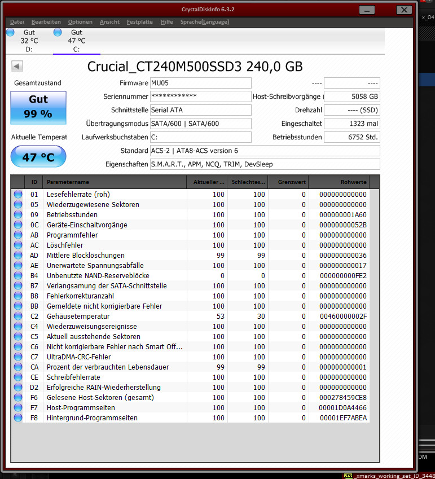435x479 pixels.
Task: Click Drehzahl value ---- (SSD)
Action: (352, 110)
